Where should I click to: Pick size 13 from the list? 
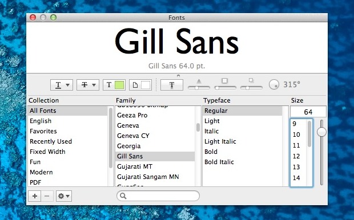pos(299,167)
